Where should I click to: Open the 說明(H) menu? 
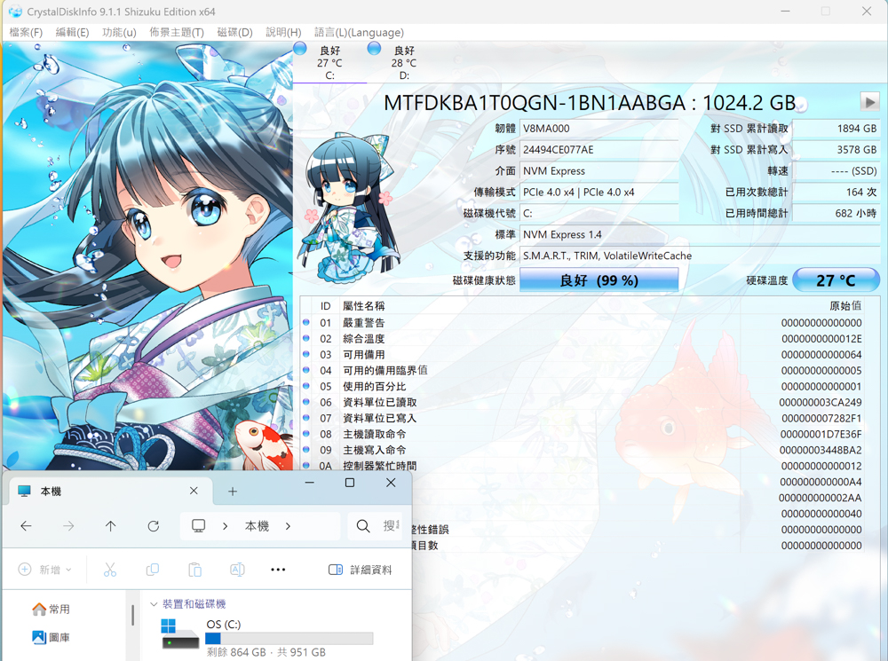pyautogui.click(x=283, y=32)
